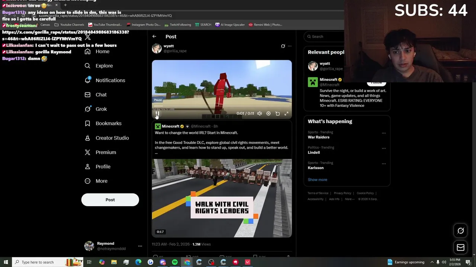Click the 1.2M Views count
Image resolution: width=476 pixels, height=267 pixels.
click(202, 244)
